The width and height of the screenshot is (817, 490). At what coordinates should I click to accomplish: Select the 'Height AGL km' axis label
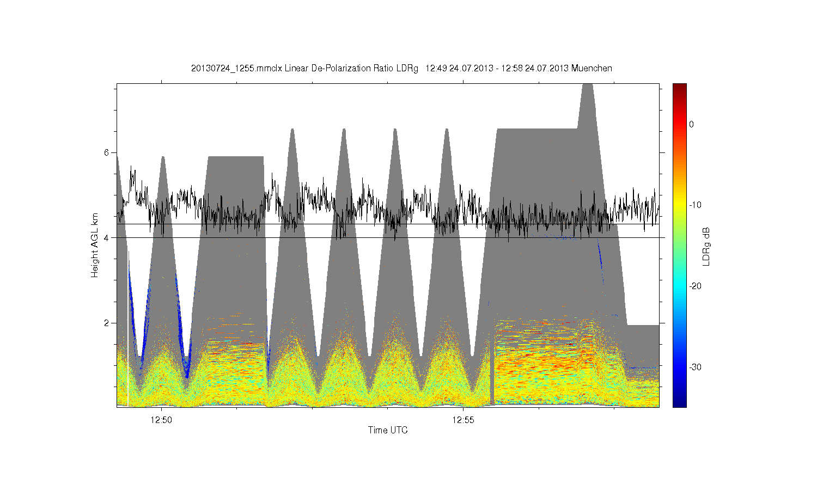click(95, 245)
